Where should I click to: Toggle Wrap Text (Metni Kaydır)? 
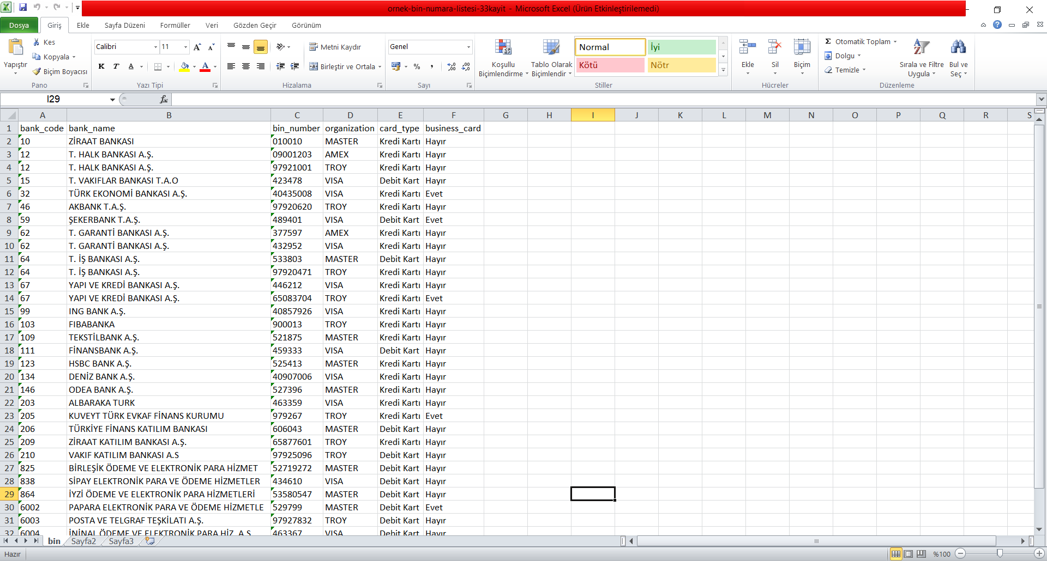click(x=335, y=47)
